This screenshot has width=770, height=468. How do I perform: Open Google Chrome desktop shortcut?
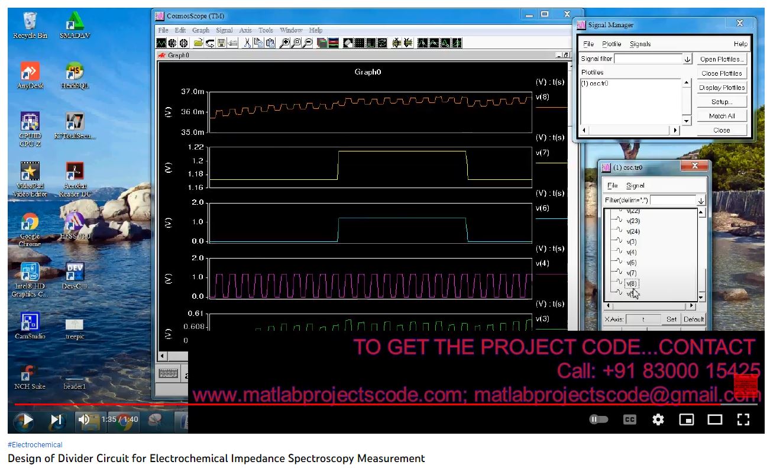click(x=30, y=225)
